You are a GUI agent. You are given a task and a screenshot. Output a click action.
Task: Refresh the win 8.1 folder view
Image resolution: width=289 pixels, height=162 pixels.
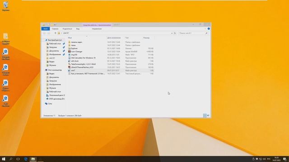point(175,33)
